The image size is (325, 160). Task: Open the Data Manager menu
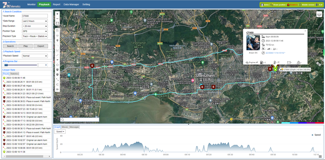pyautogui.click(x=71, y=4)
